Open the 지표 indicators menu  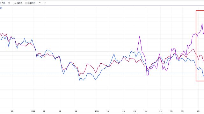pyautogui.click(x=3, y=3)
